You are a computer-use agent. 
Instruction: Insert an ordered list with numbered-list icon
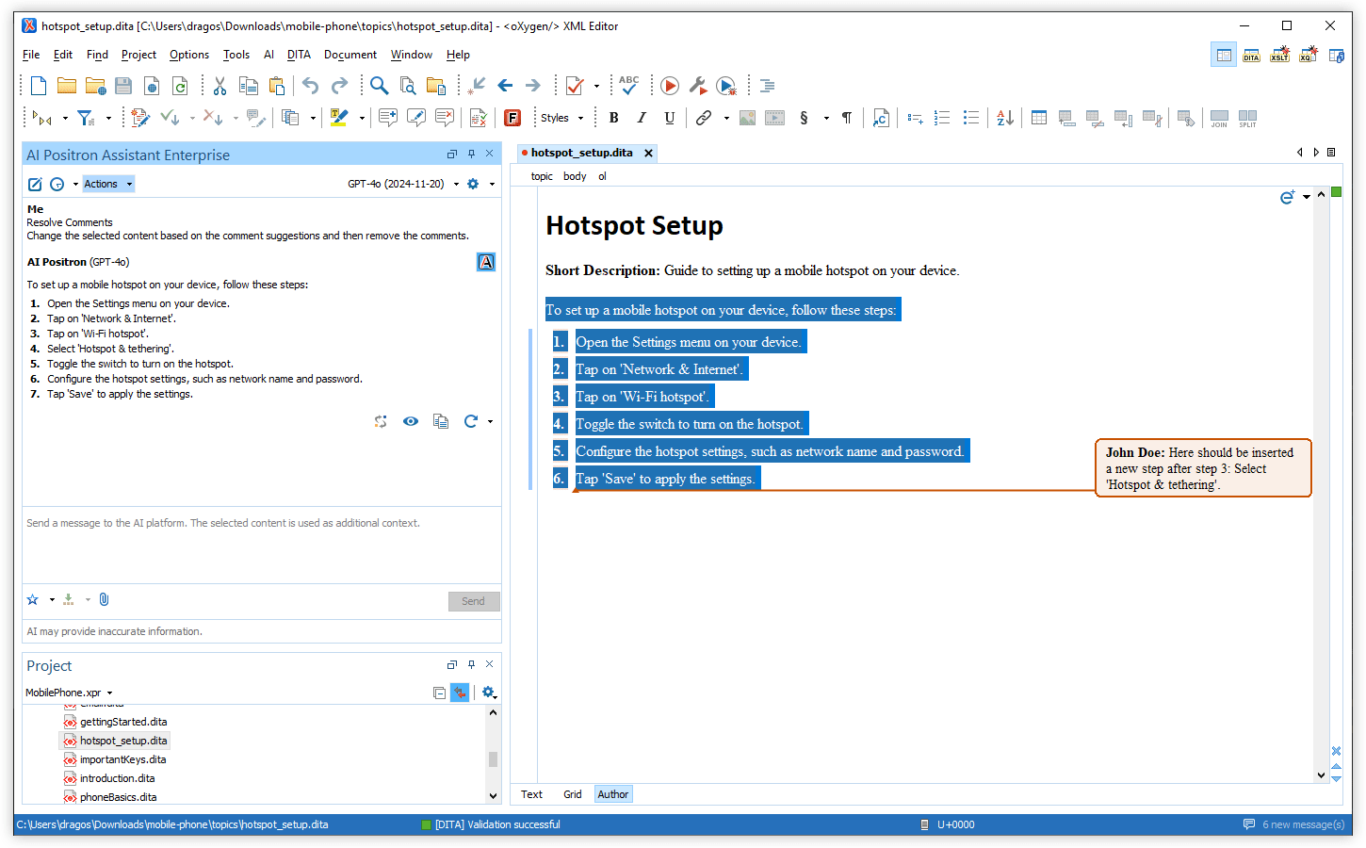[x=942, y=118]
